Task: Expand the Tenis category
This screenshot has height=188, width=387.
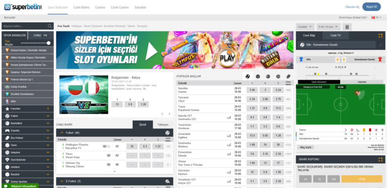Action: [28, 145]
